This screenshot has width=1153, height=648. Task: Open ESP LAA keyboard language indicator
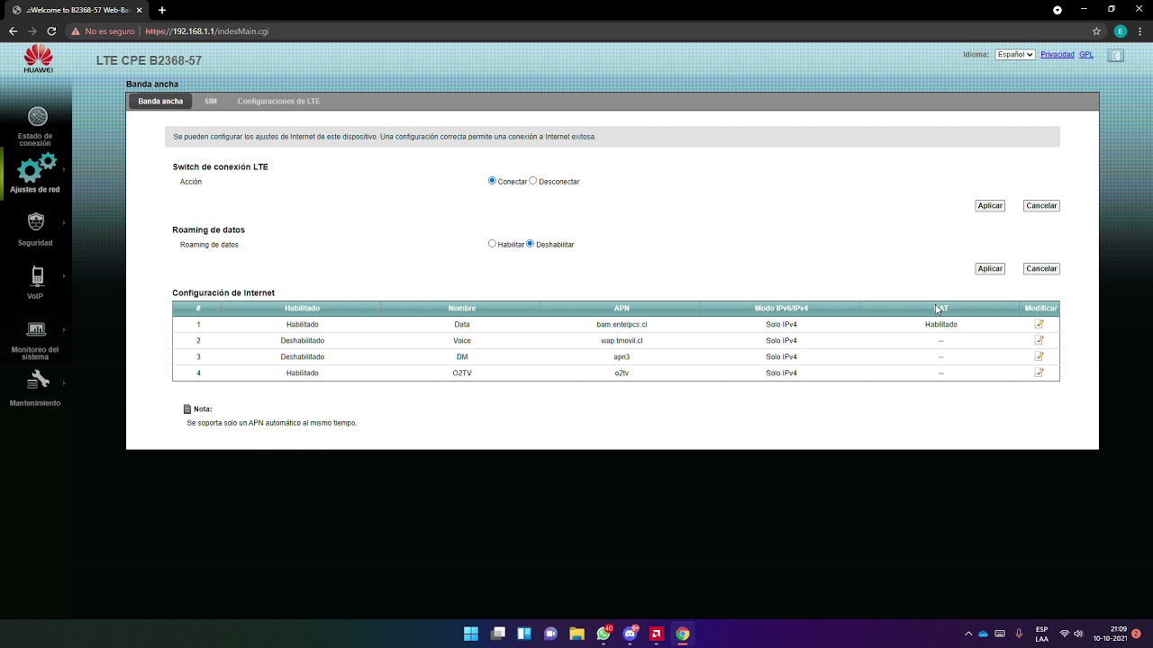tap(1041, 634)
